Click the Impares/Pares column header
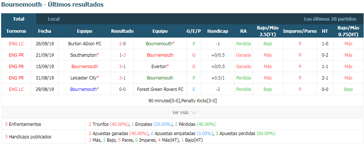The image size is (364, 145). click(300, 31)
